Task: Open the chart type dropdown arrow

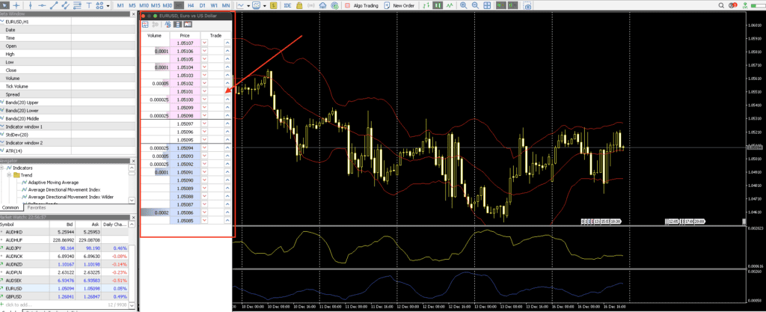Action: pyautogui.click(x=248, y=5)
